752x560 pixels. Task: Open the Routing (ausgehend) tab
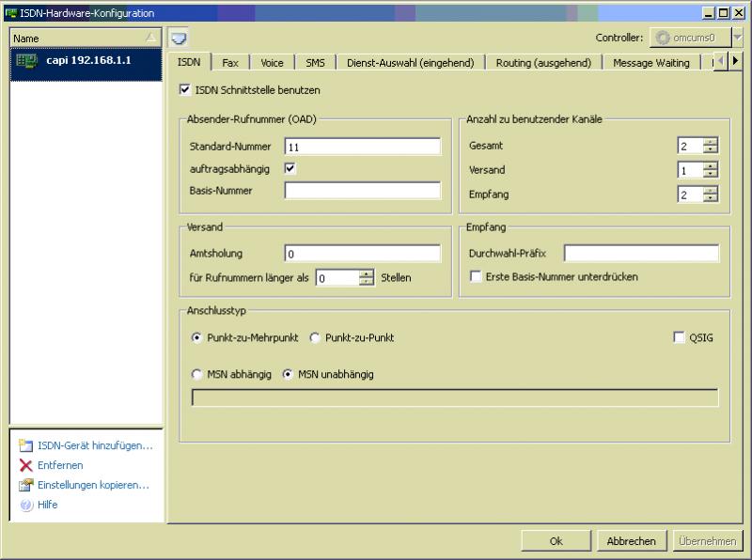pos(544,63)
